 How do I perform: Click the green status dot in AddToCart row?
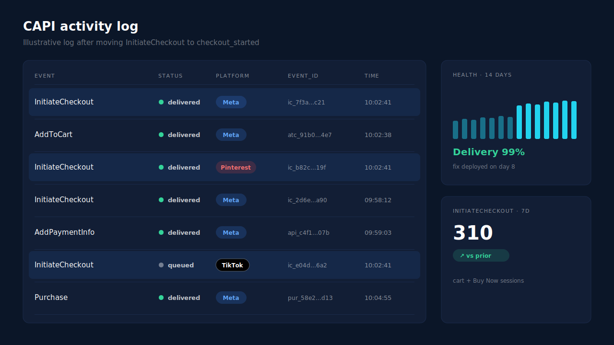[161, 135]
